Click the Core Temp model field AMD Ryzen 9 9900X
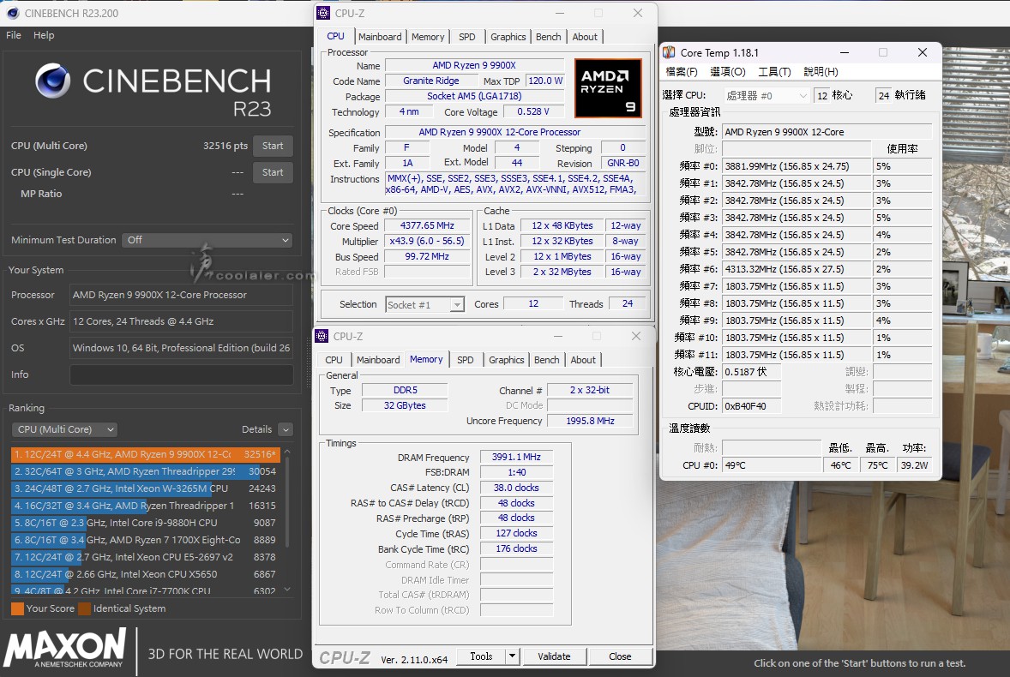1010x677 pixels. pos(827,132)
